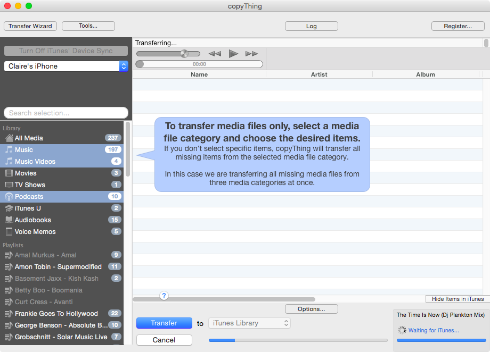490x352 pixels.
Task: Skip back with the rewind button
Action: pyautogui.click(x=215, y=54)
